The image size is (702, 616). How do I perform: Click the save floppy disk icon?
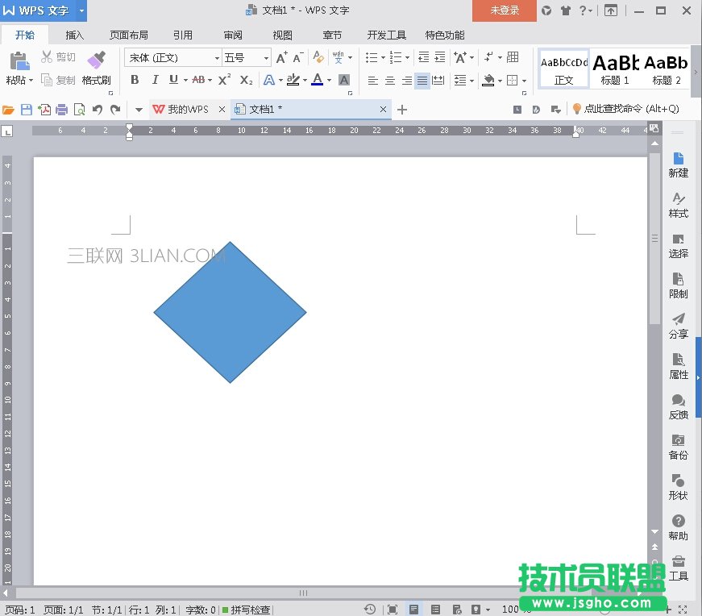click(27, 110)
